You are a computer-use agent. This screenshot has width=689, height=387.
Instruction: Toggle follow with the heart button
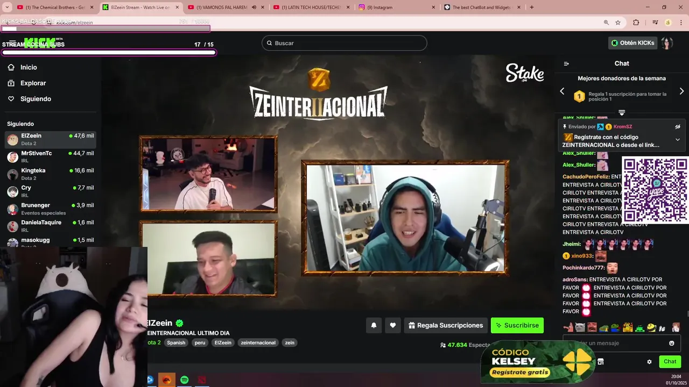(393, 325)
